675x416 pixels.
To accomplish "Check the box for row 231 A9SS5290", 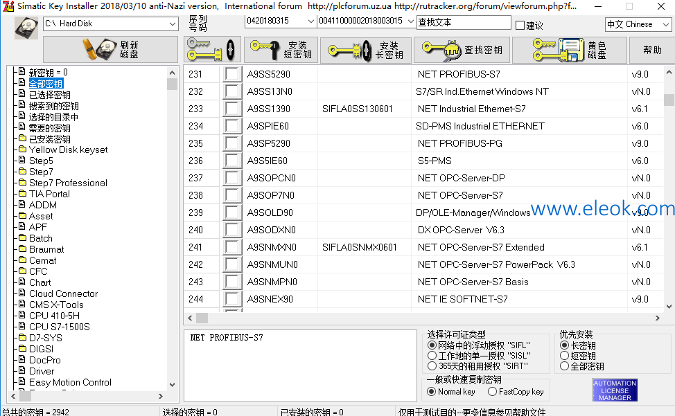I will click(x=231, y=74).
